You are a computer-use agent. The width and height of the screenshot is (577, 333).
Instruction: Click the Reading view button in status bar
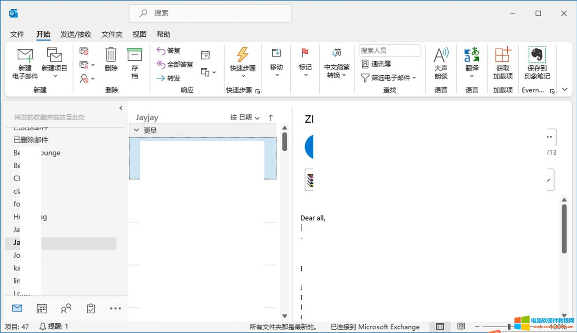(x=461, y=326)
